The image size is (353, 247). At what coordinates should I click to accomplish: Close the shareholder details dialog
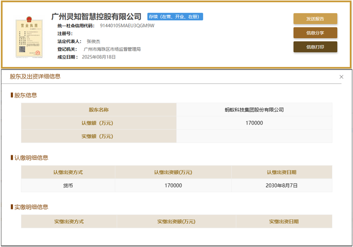(x=341, y=77)
